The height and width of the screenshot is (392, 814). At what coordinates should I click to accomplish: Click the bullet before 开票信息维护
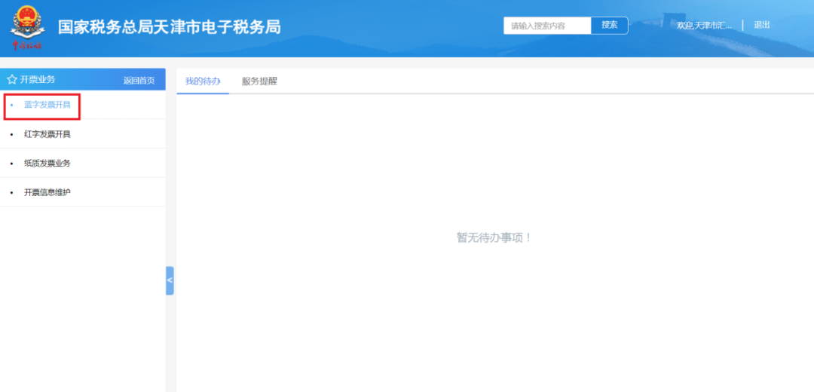[11, 193]
